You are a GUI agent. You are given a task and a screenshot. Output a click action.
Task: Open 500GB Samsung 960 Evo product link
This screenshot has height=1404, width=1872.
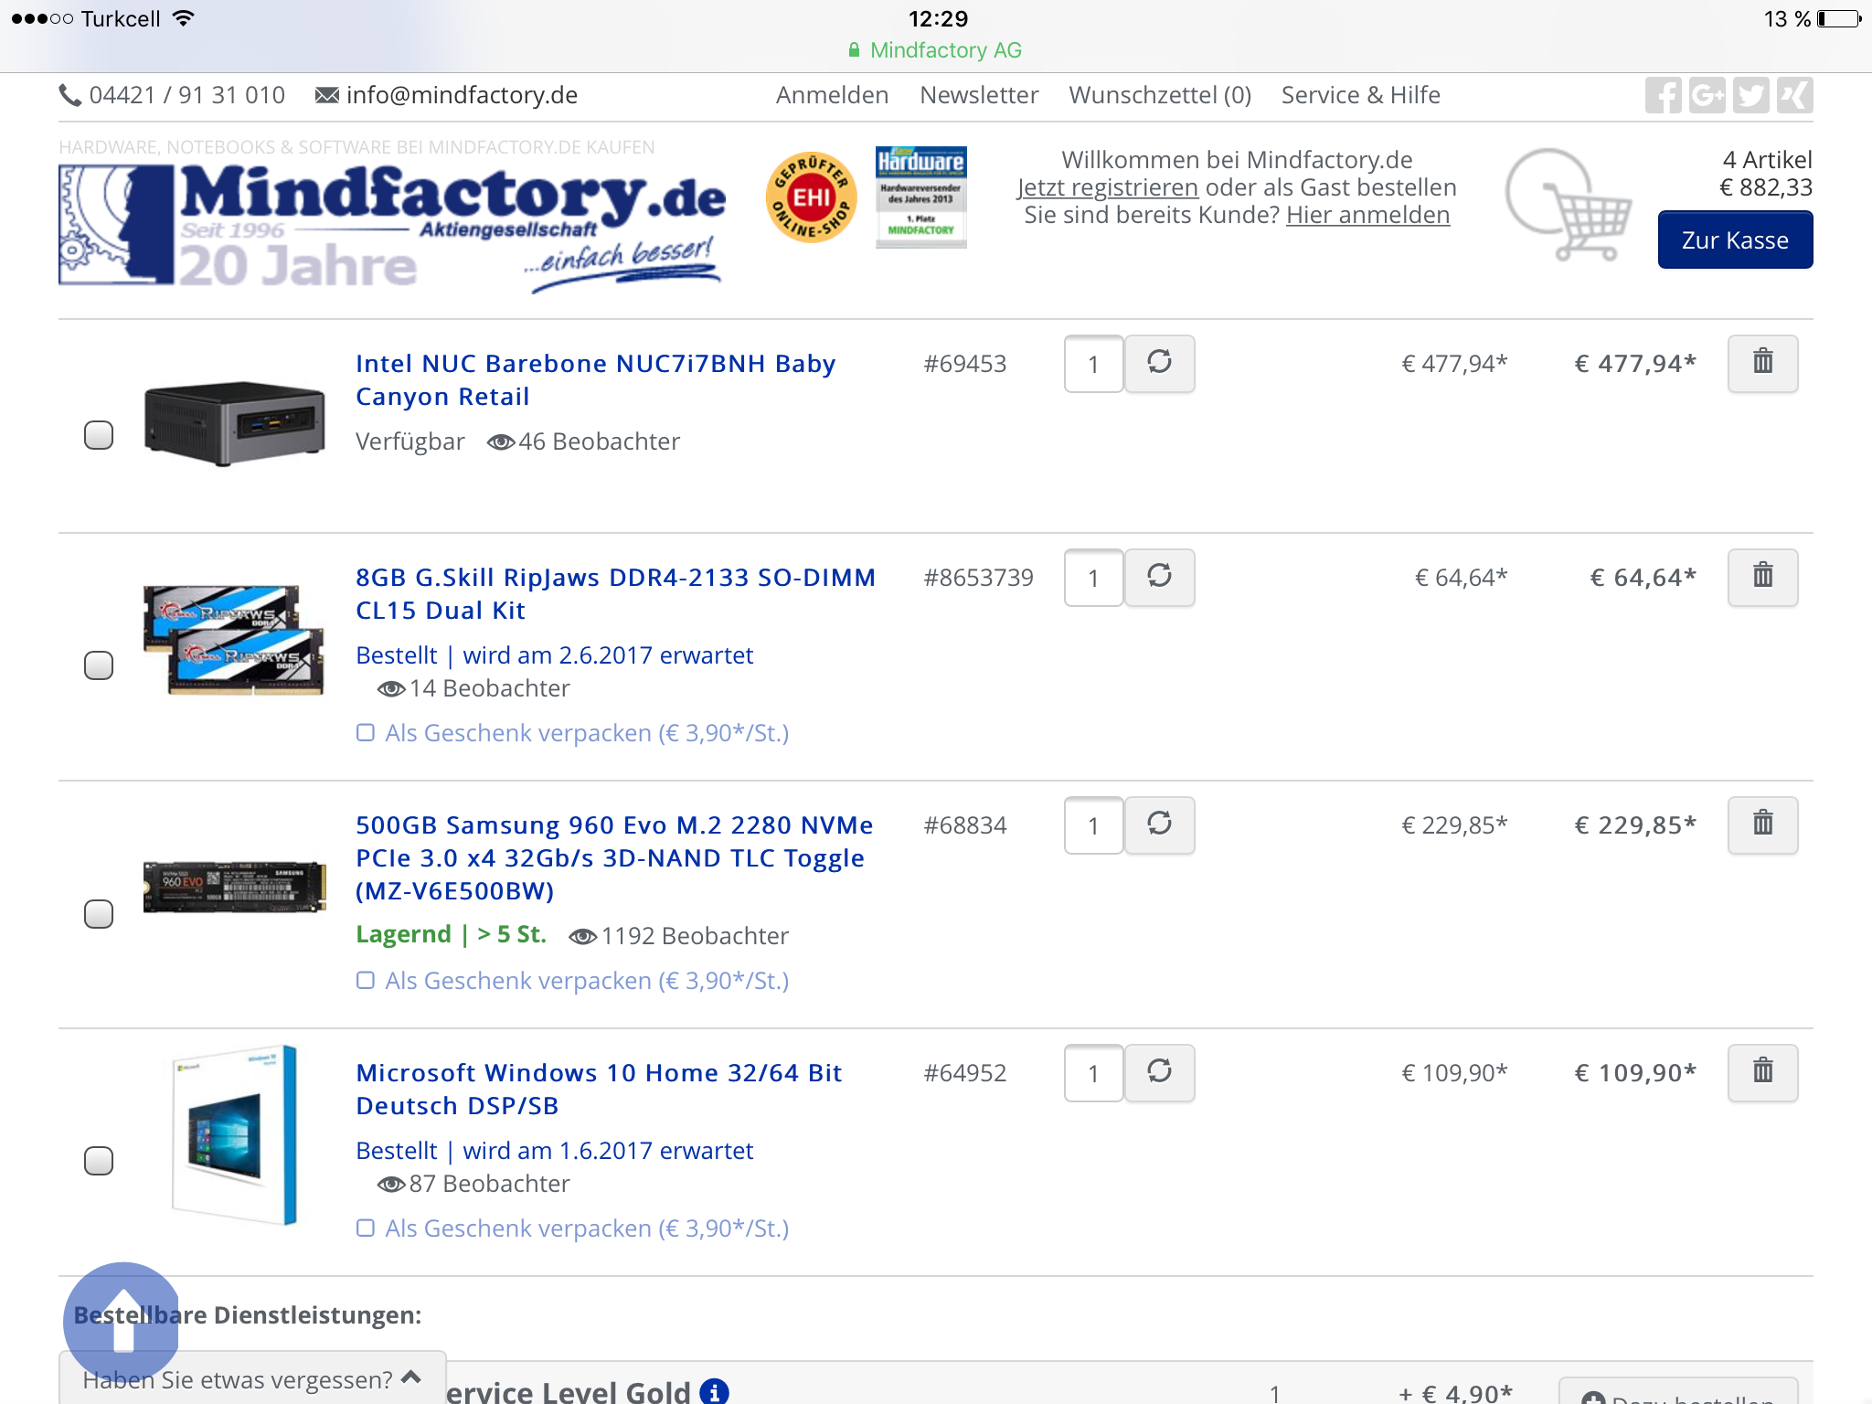(x=613, y=857)
